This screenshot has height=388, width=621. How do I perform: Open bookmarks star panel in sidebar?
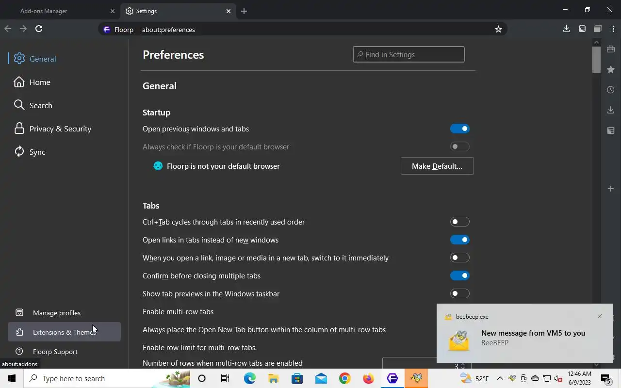pos(611,69)
